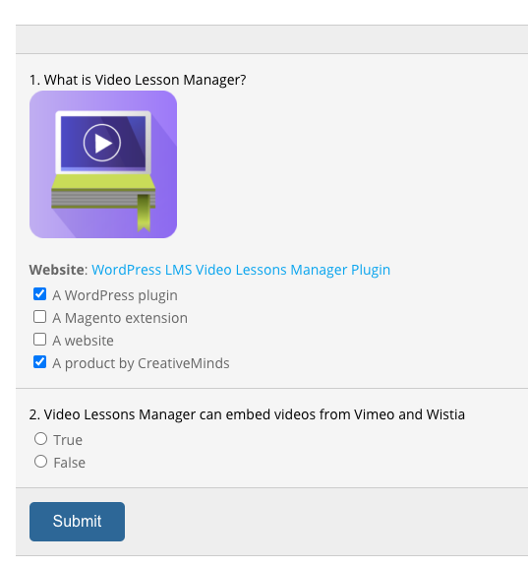Click the "A product by CreativeMinds" label
Viewport: 528px width, 568px height.
pos(142,363)
